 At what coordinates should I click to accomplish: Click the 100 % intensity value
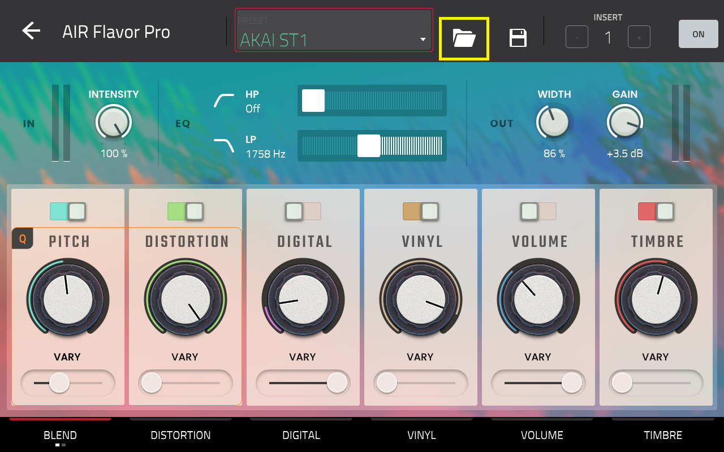click(114, 154)
